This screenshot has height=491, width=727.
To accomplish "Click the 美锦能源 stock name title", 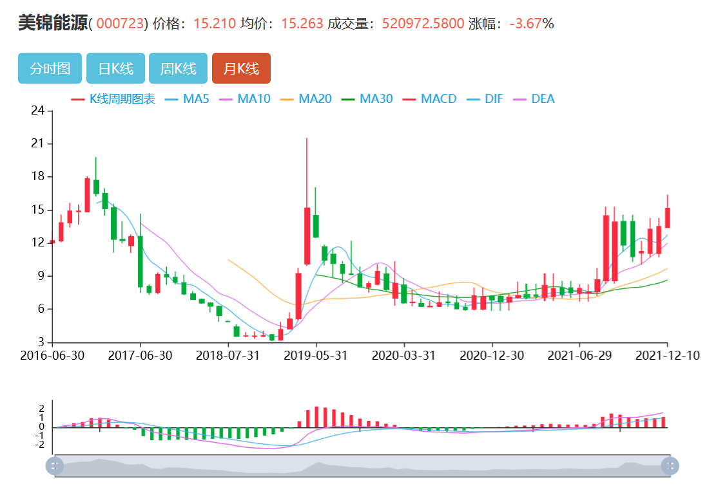I will tap(52, 24).
